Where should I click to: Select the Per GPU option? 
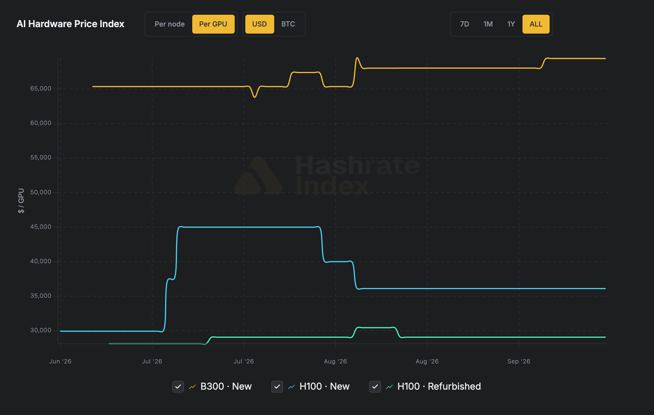(x=213, y=24)
